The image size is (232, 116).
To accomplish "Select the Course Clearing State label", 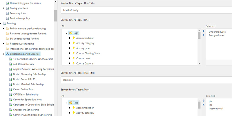I will [x=88, y=53].
